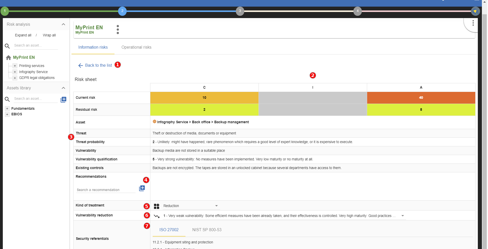Open the kebab menu beside the MyPrint EN title
The image size is (488, 249).
click(118, 29)
